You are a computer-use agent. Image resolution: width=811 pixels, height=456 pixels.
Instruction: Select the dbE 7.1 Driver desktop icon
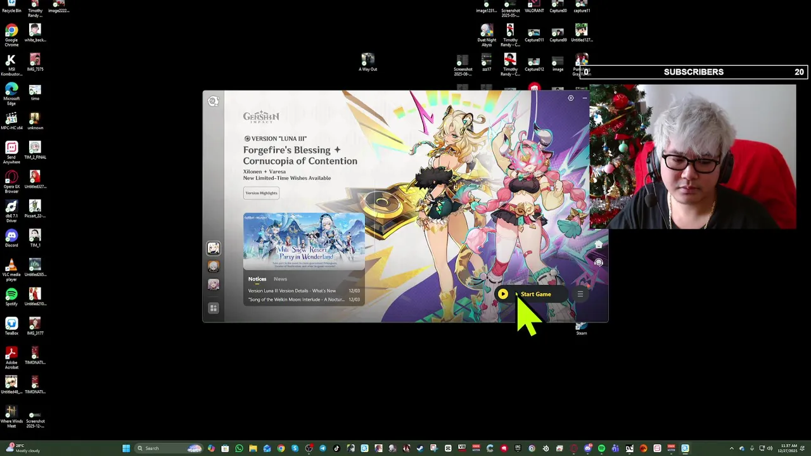(11, 212)
